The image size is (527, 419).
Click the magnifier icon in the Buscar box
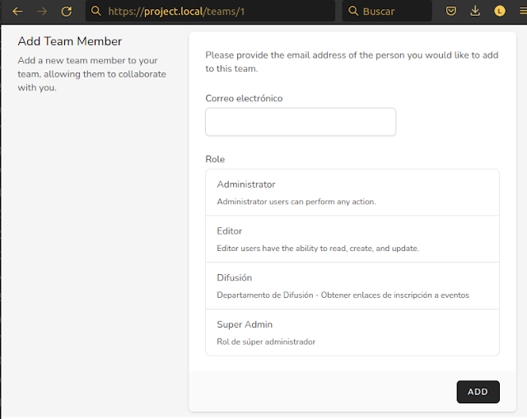click(353, 12)
